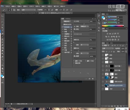Open the layer filter kind dropdown

click(x=105, y=46)
